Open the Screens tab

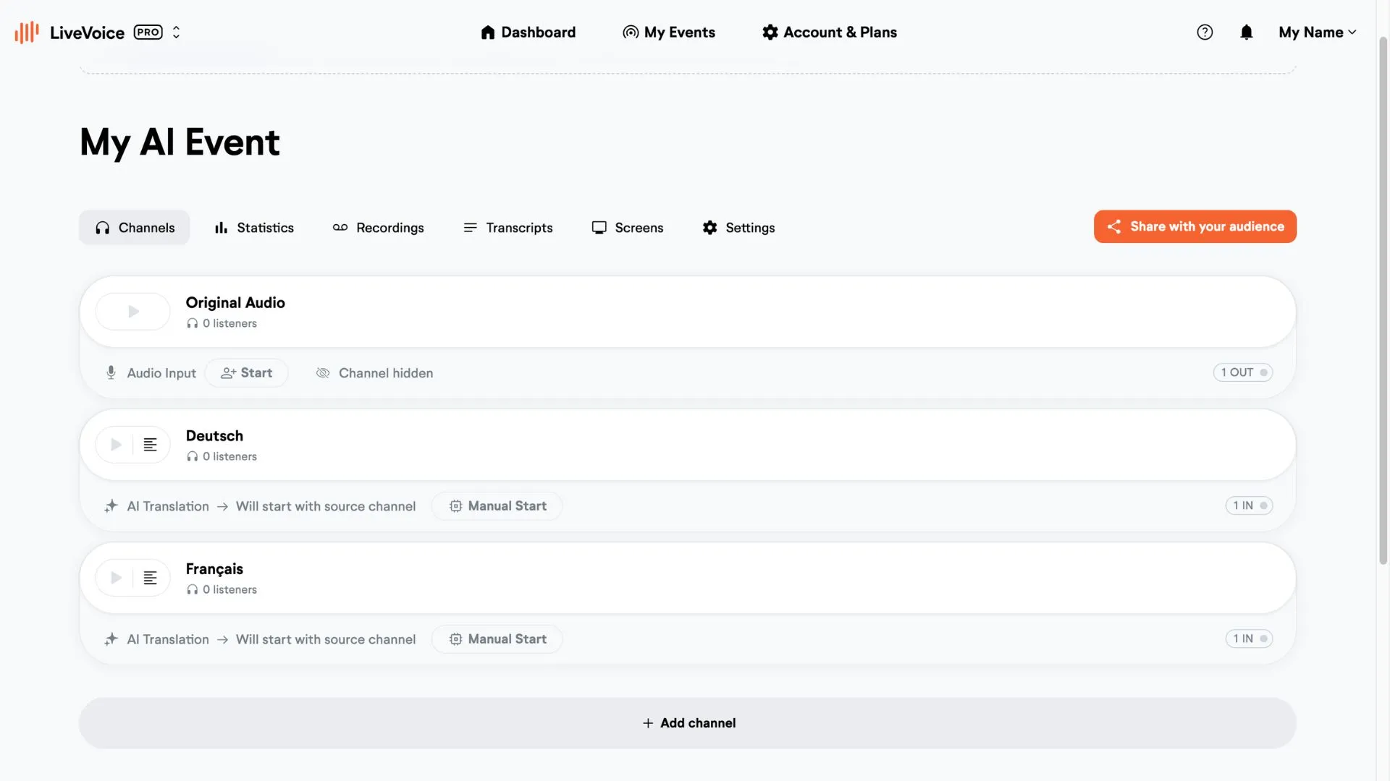click(628, 228)
